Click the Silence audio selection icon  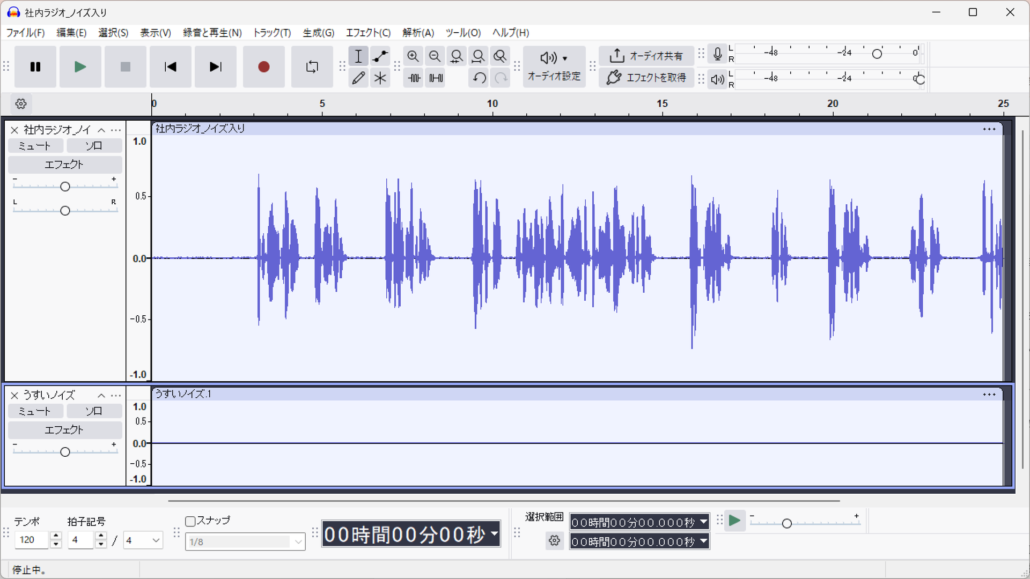pos(436,78)
